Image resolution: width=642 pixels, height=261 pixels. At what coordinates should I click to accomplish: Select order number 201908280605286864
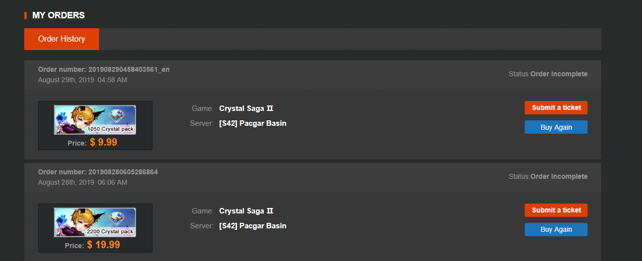coord(123,172)
